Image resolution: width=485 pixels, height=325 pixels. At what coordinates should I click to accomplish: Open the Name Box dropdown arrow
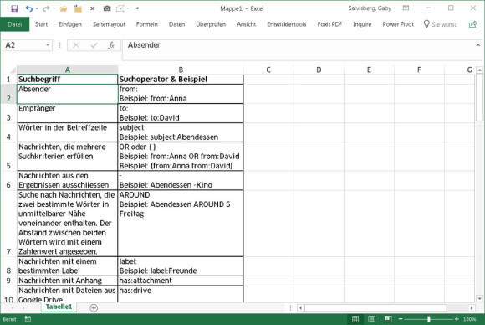48,45
